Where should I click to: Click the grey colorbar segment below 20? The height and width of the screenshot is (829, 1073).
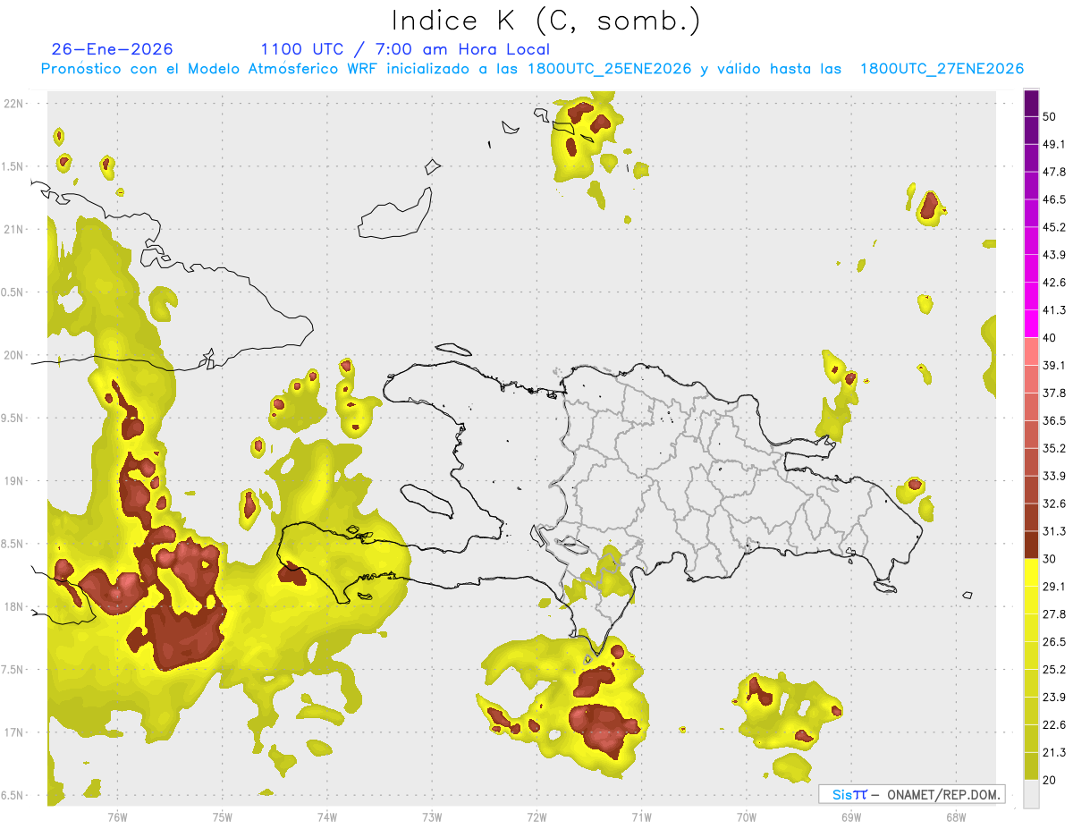[x=1031, y=794]
